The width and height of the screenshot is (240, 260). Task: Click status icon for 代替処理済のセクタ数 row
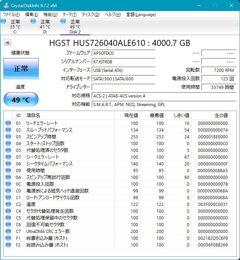pos(8,150)
